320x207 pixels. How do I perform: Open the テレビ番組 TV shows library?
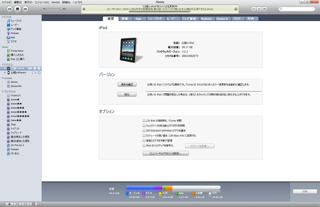(x=16, y=29)
